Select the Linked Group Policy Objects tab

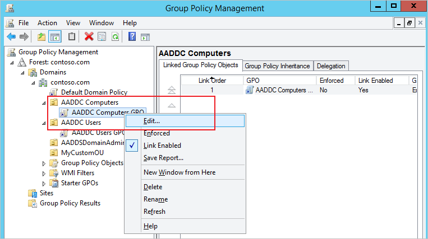click(201, 65)
